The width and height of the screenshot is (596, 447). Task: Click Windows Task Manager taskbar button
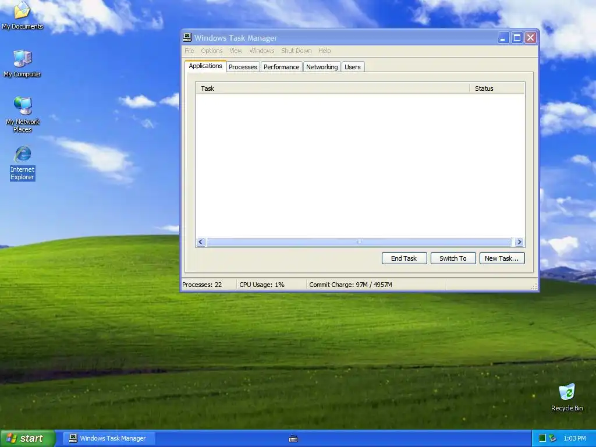pos(108,438)
